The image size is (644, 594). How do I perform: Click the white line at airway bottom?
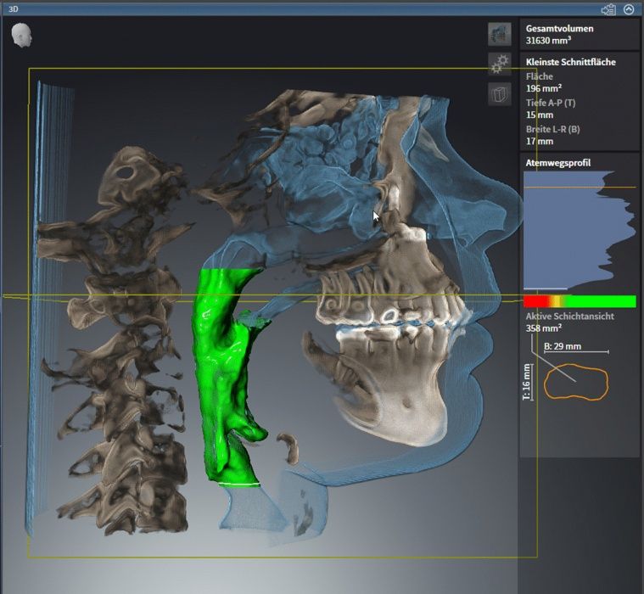(x=238, y=483)
